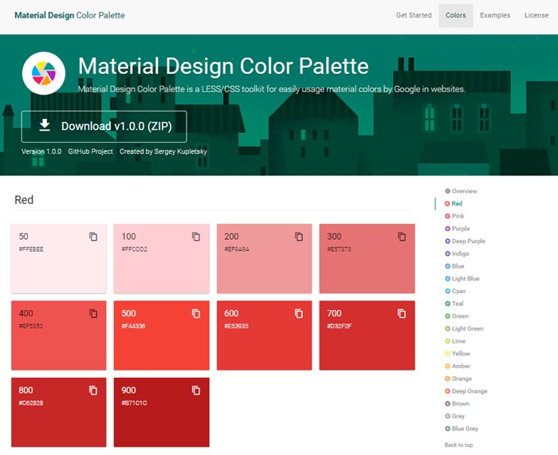Copy the Red 900 color code
Image resolution: width=558 pixels, height=455 pixels.
click(196, 390)
